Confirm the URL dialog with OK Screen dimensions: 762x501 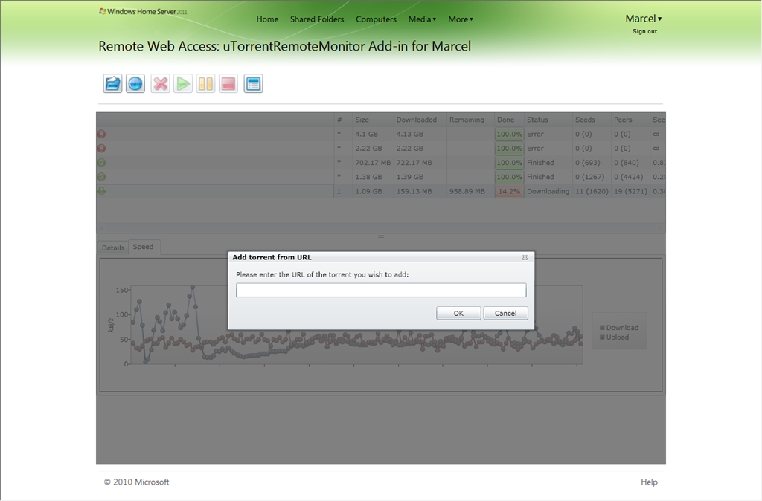pyautogui.click(x=458, y=313)
